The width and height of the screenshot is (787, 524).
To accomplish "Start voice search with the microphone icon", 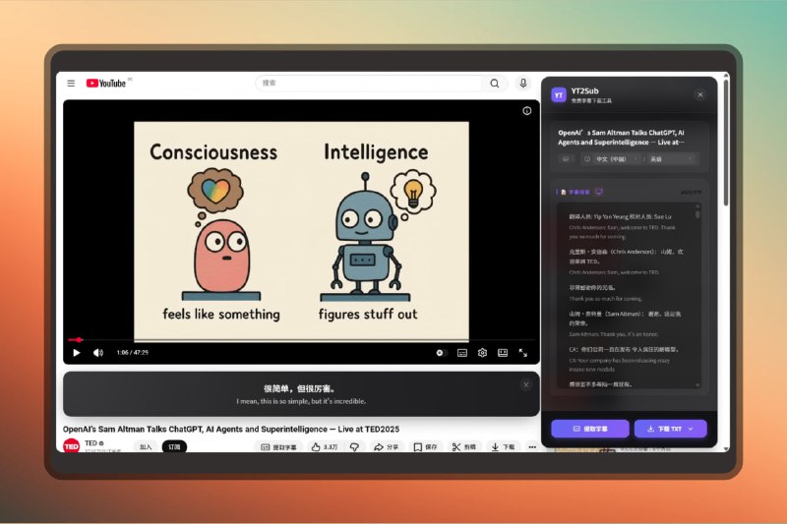I will tap(523, 84).
